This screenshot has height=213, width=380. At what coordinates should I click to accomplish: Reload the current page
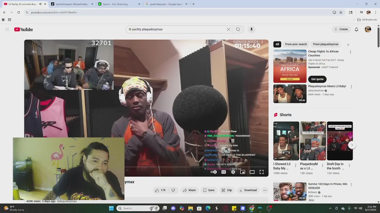tap(18, 12)
